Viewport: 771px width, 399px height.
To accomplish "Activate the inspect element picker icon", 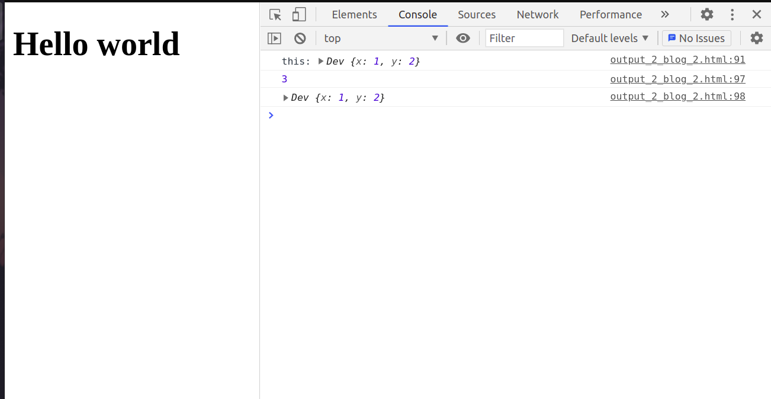I will point(275,15).
